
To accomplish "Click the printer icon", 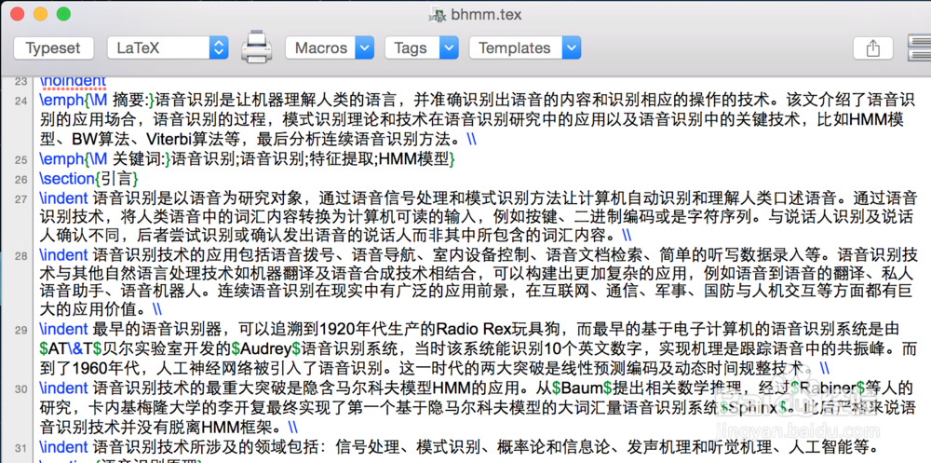I will 257,47.
